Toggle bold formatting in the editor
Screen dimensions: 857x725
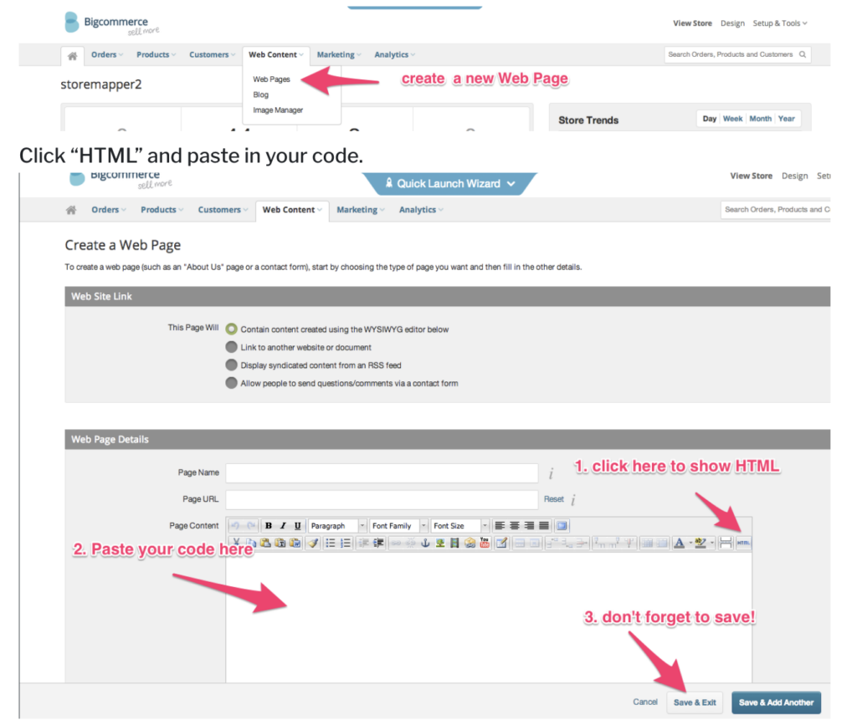[x=268, y=525]
